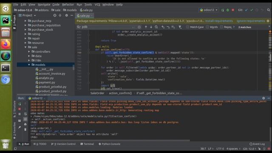This screenshot has width=272, height=153.
Task: Open the odoo12 run configuration dropdown
Action: point(209,10)
